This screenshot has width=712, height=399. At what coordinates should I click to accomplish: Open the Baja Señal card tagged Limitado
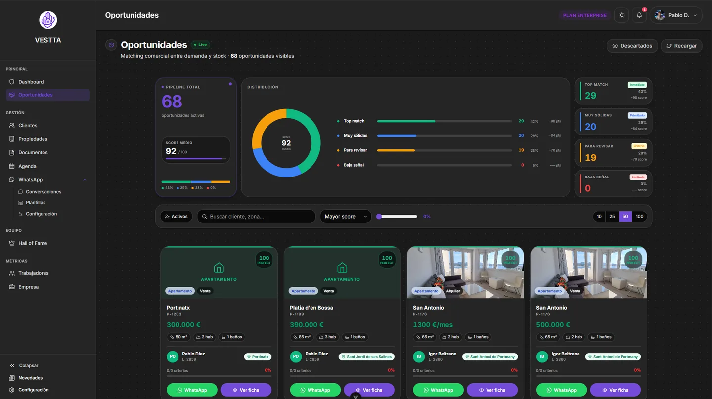coord(613,184)
